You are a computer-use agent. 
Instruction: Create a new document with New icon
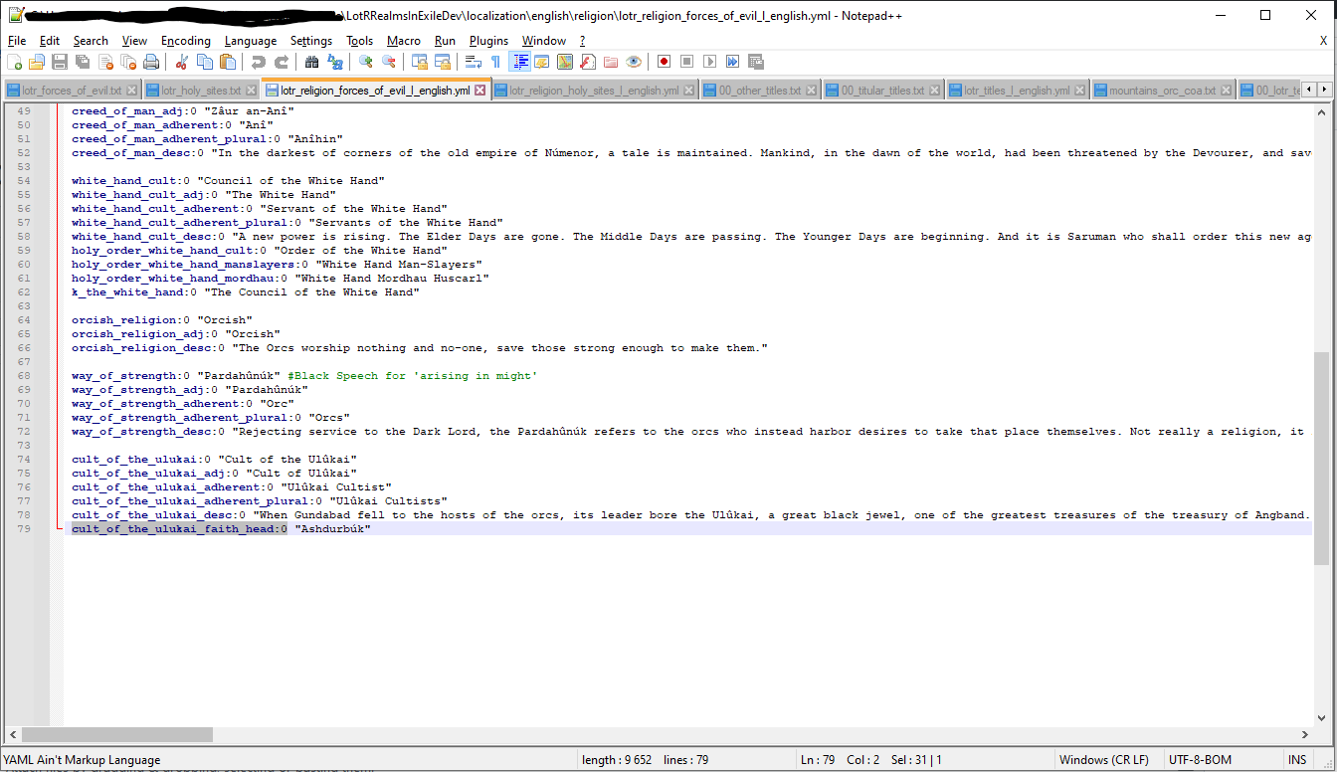point(14,62)
